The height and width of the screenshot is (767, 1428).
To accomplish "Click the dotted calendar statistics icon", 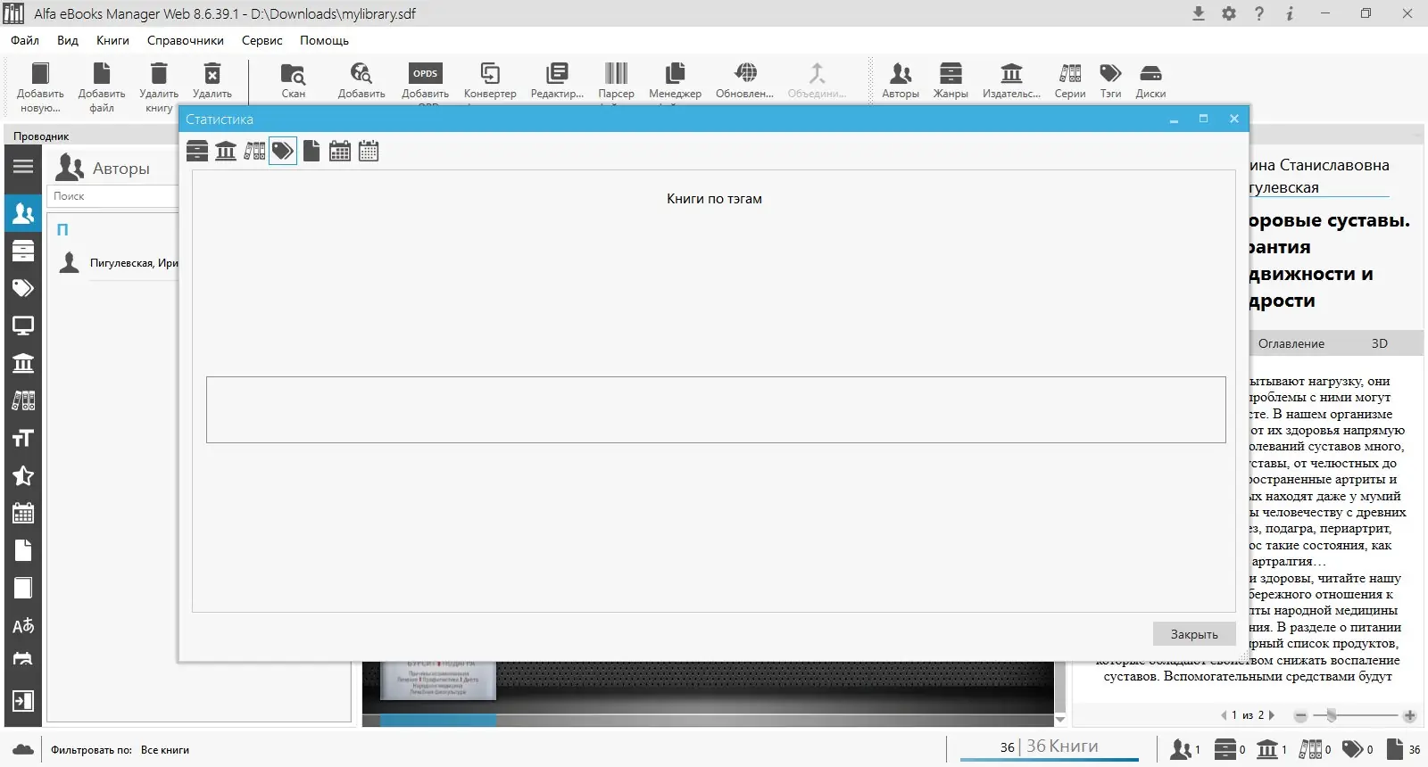I will tap(369, 151).
